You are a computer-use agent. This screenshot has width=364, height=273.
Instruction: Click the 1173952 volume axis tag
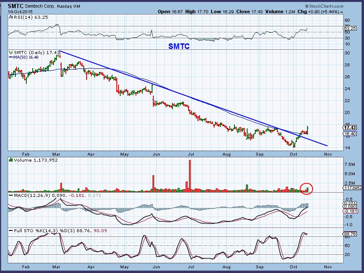353,188
